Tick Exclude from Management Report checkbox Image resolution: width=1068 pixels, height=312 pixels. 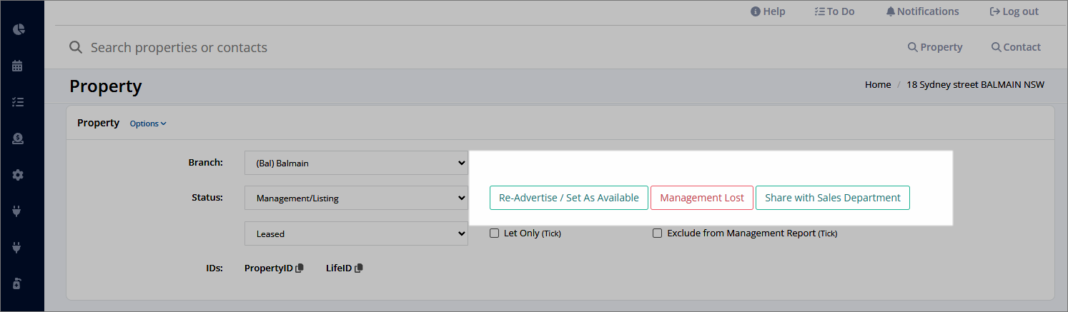coord(658,233)
